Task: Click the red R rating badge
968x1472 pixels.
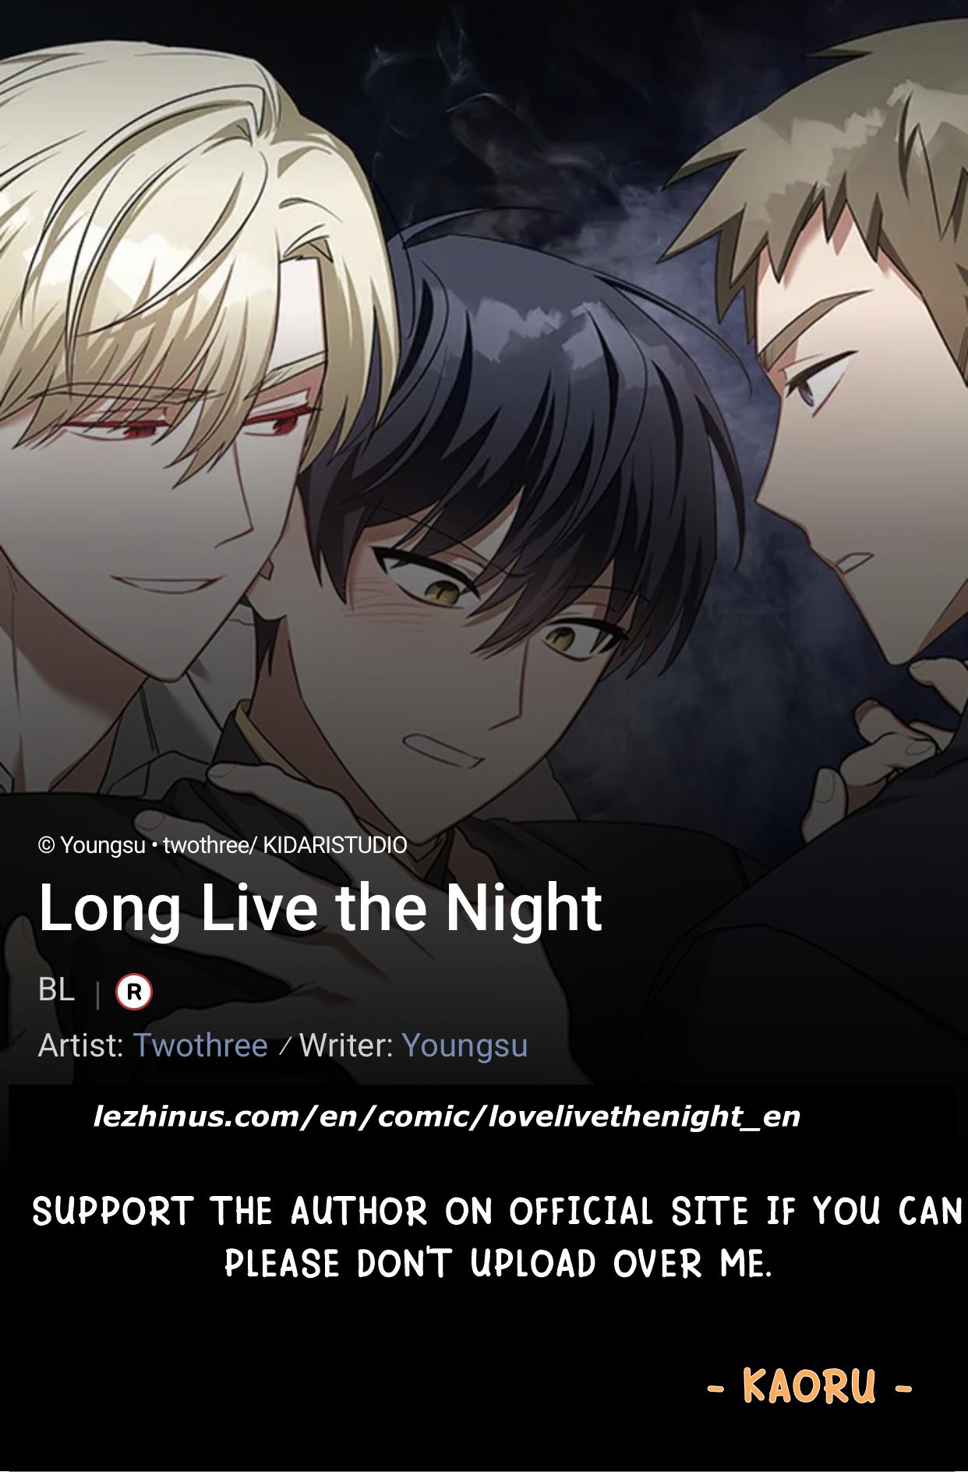Action: 134,992
